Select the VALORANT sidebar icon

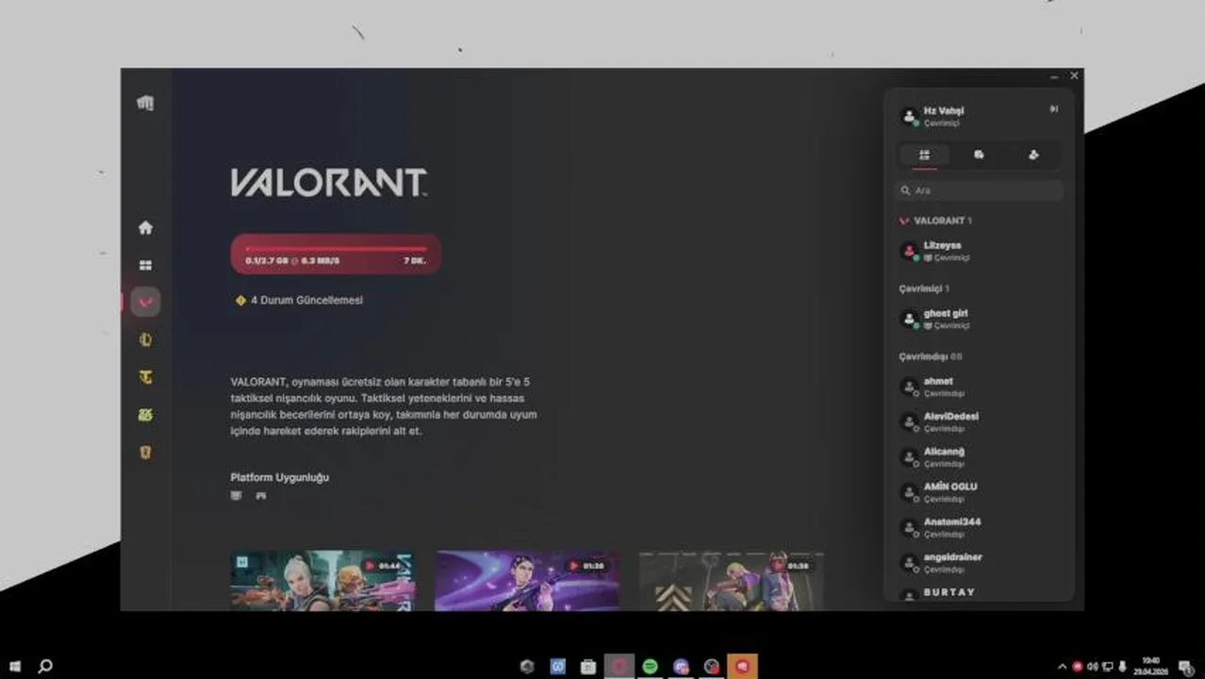coord(145,302)
